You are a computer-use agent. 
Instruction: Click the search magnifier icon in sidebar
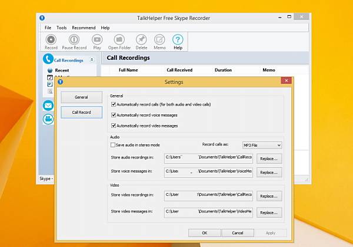point(50,91)
